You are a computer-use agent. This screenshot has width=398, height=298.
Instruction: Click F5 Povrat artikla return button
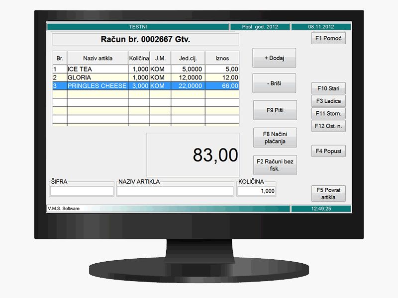[x=328, y=194]
